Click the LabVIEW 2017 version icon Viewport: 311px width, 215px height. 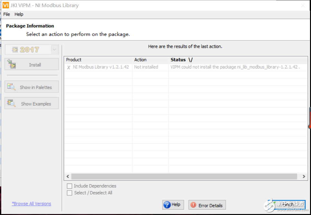(x=15, y=49)
